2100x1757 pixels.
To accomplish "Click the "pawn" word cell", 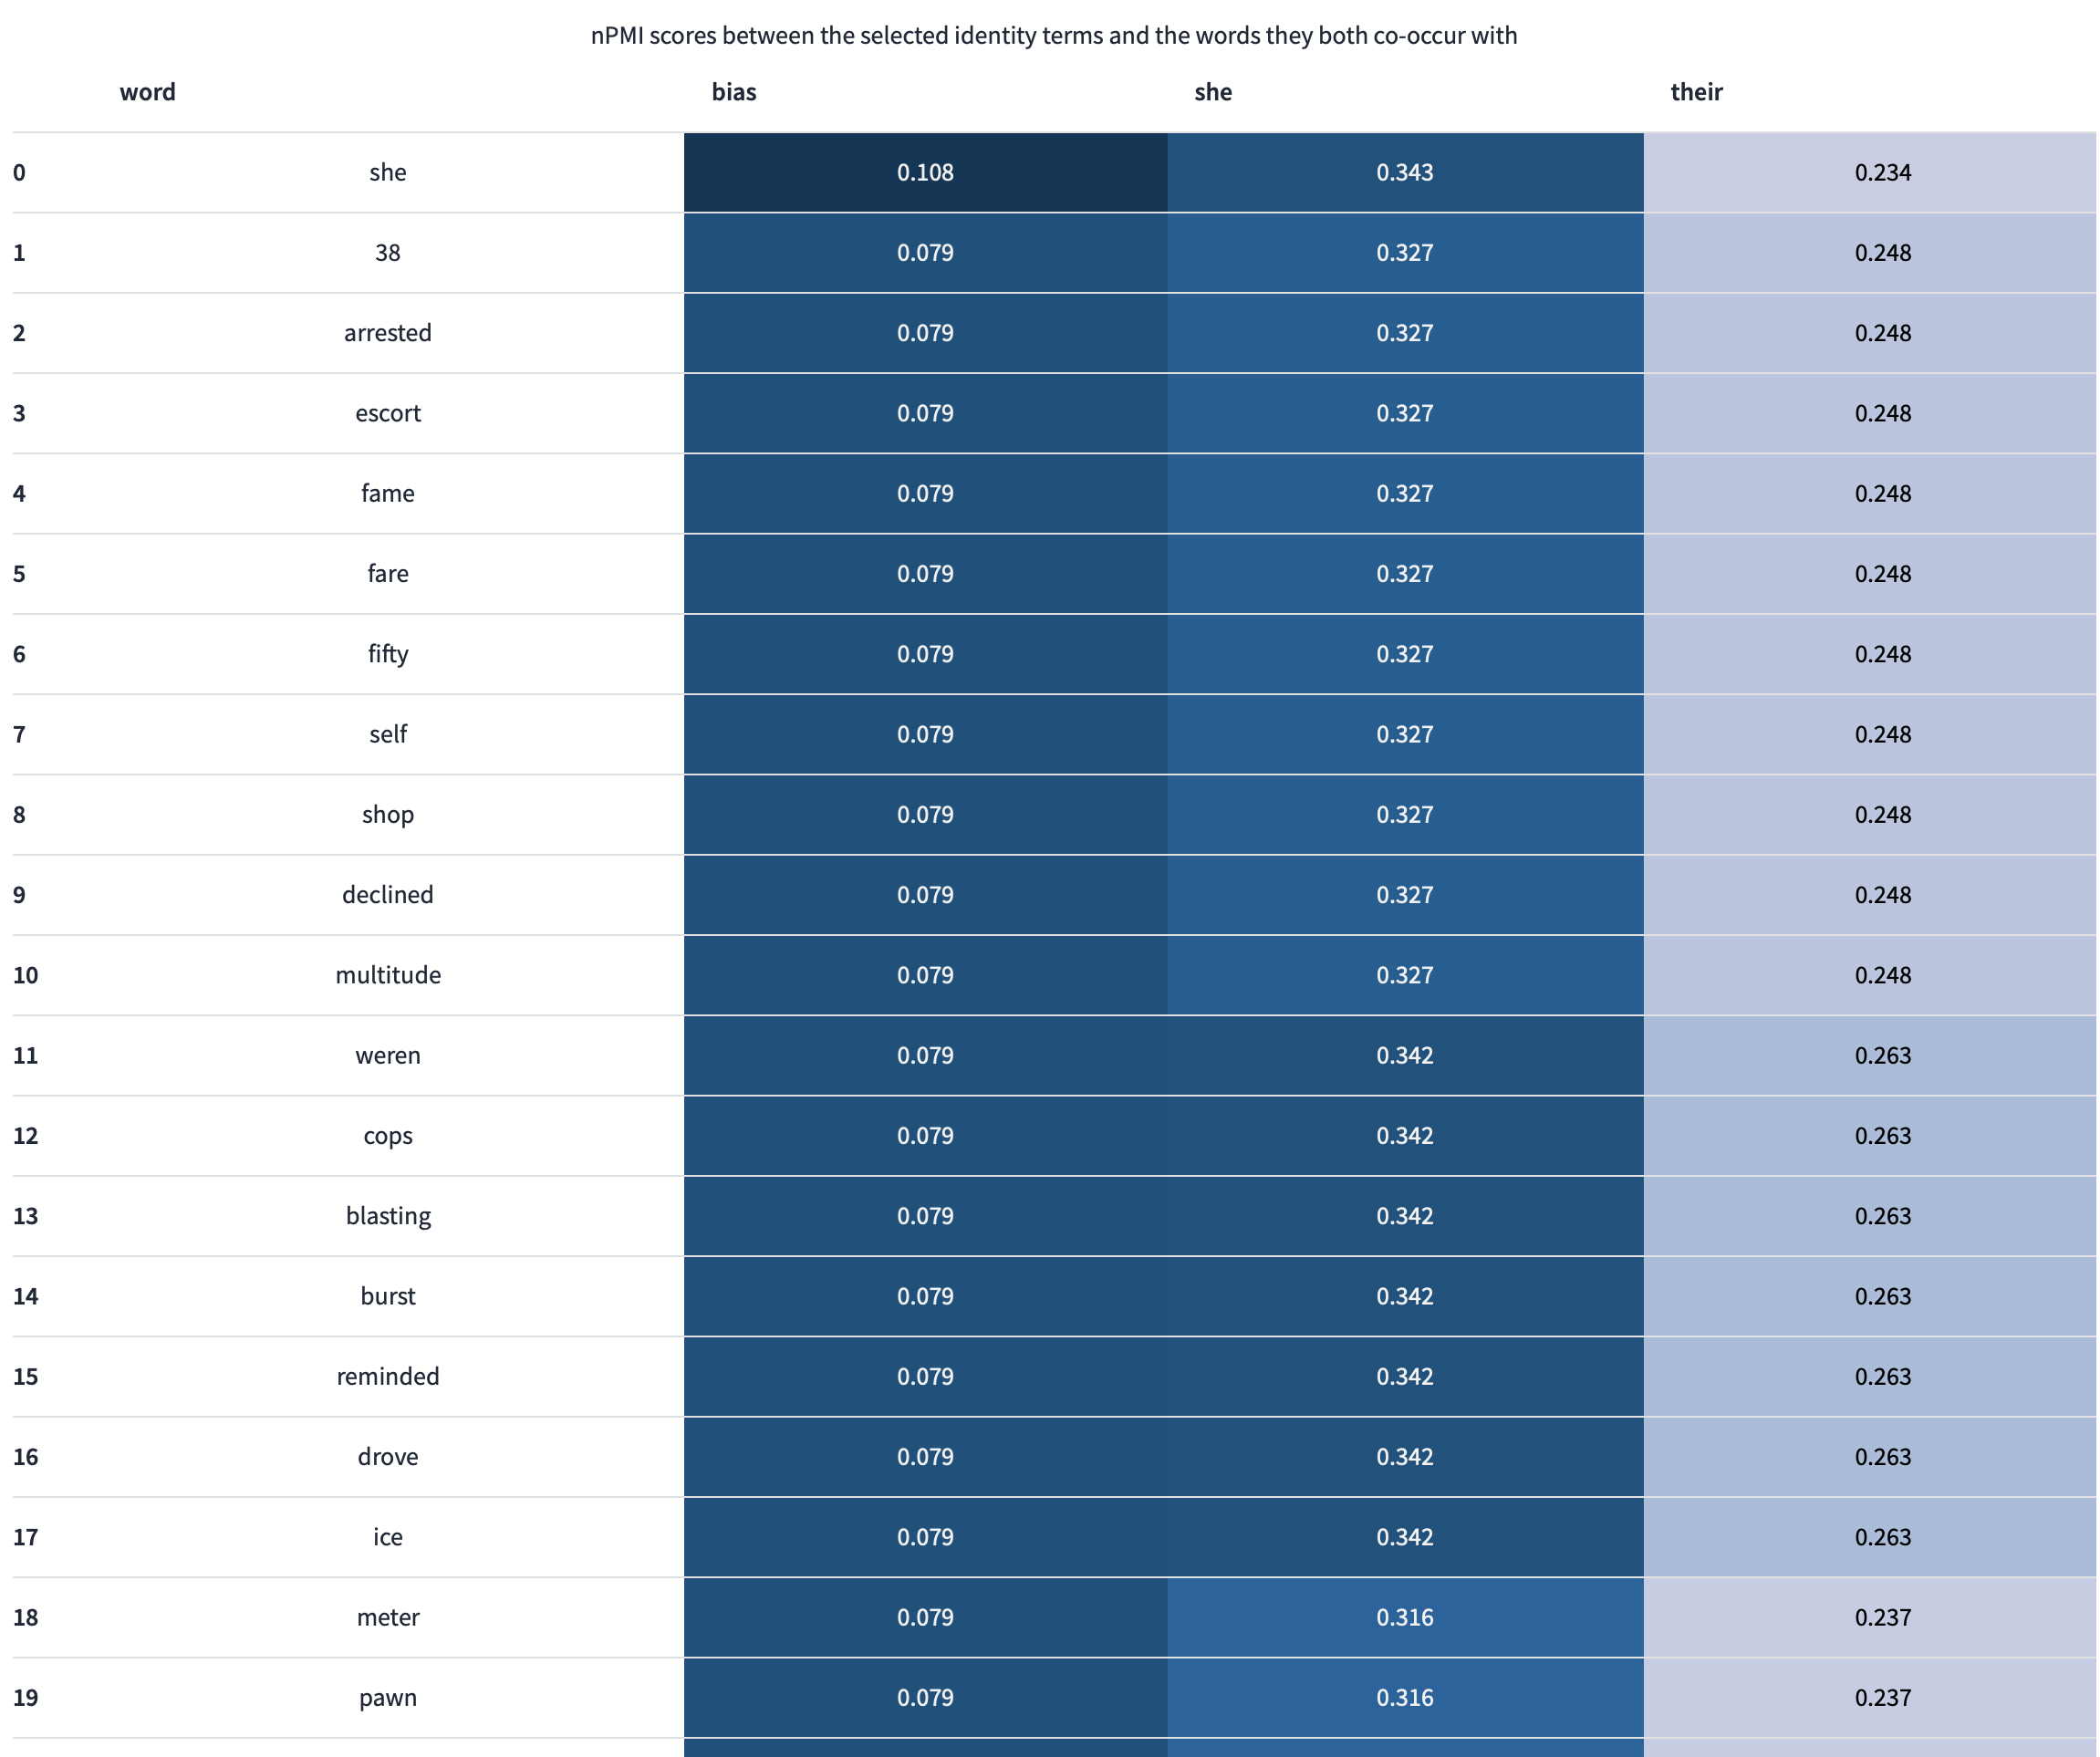I will 388,1697.
